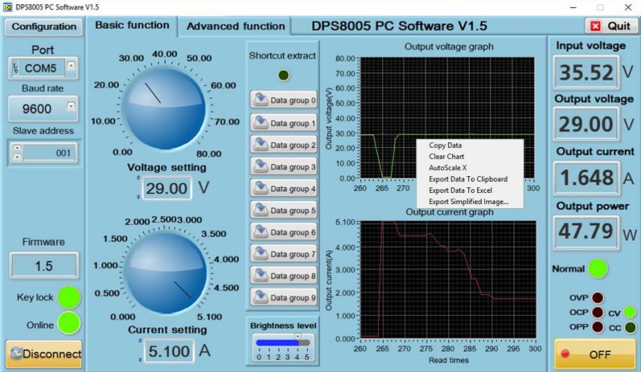Click the Slave address 001 field
The height and width of the screenshot is (372, 641).
point(49,153)
